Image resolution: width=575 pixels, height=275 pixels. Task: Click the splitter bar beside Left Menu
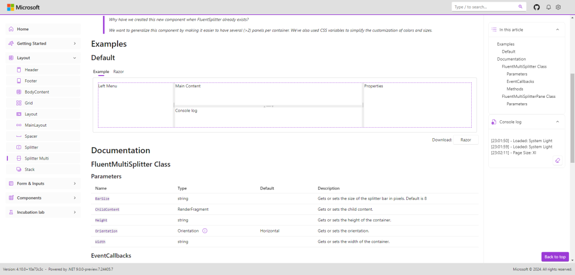click(x=174, y=105)
